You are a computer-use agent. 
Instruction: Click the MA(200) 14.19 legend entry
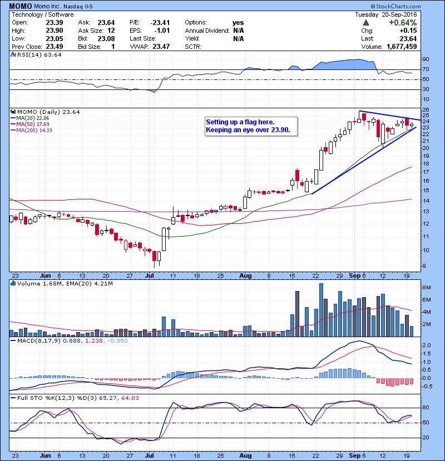[31, 130]
